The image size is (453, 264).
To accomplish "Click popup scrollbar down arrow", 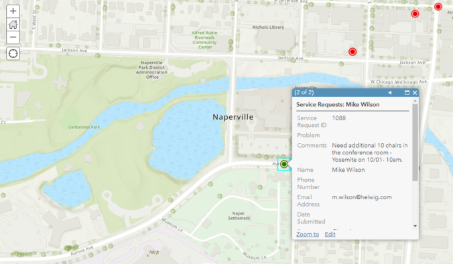I will 415,227.
